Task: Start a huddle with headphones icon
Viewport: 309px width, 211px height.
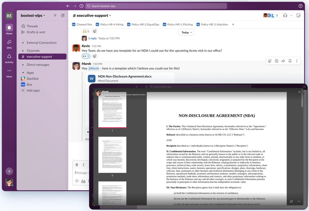Action: tap(285, 15)
